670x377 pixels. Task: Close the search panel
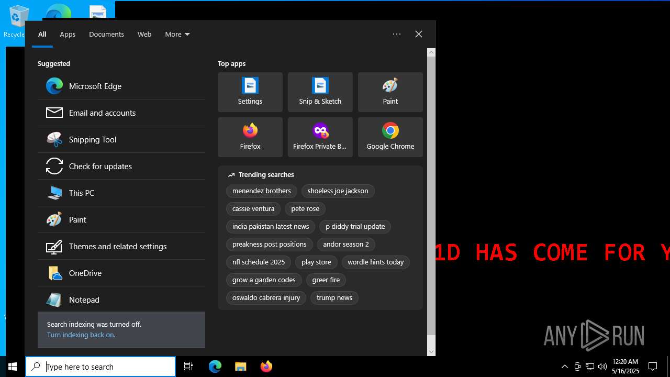pos(419,34)
